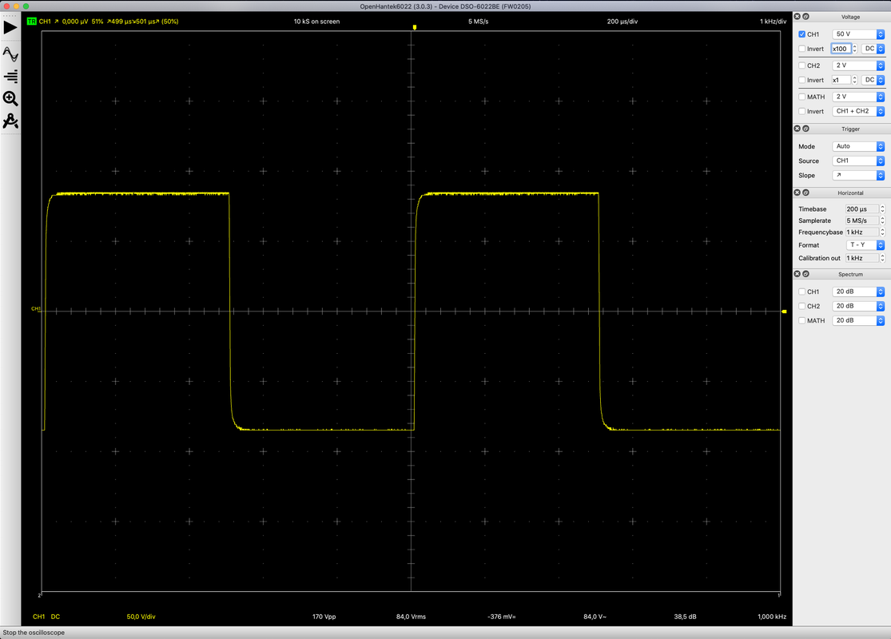This screenshot has width=891, height=639.
Task: Enable the compass measure cursors tool
Action: pyautogui.click(x=10, y=121)
